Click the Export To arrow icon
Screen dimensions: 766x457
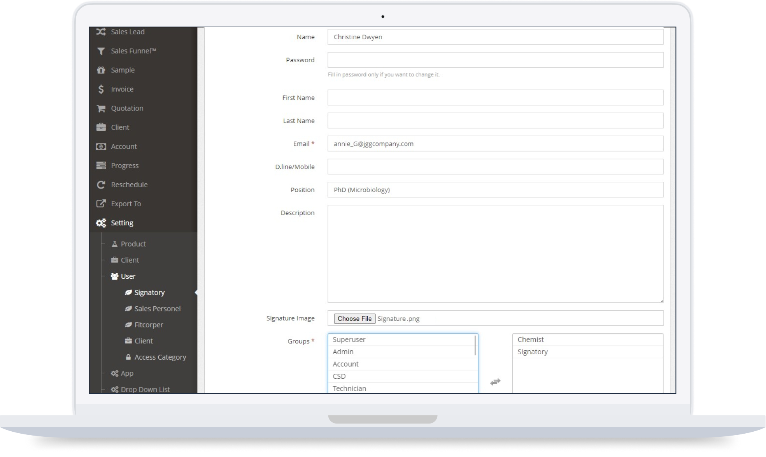pos(101,204)
